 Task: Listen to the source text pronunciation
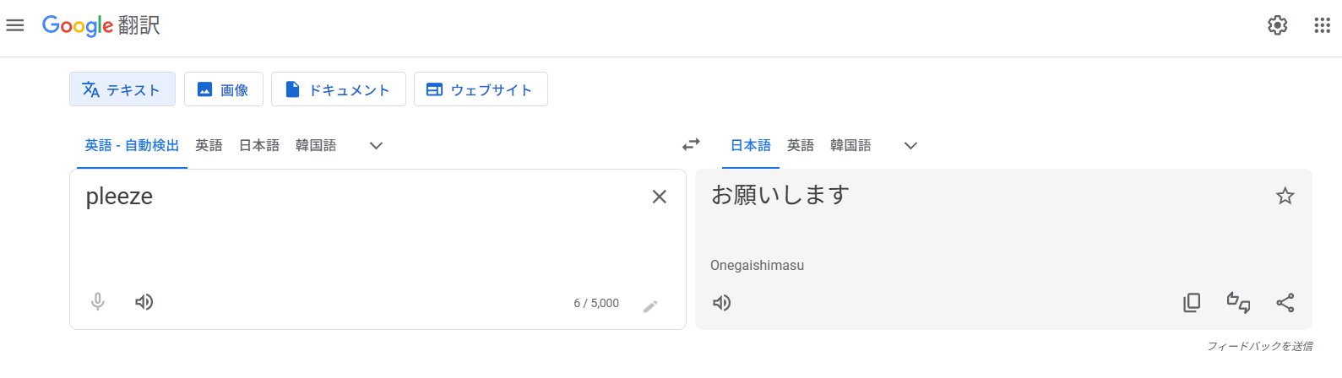click(144, 302)
